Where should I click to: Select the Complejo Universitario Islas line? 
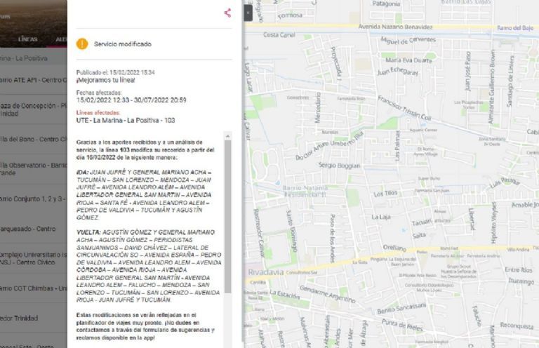pyautogui.click(x=32, y=258)
